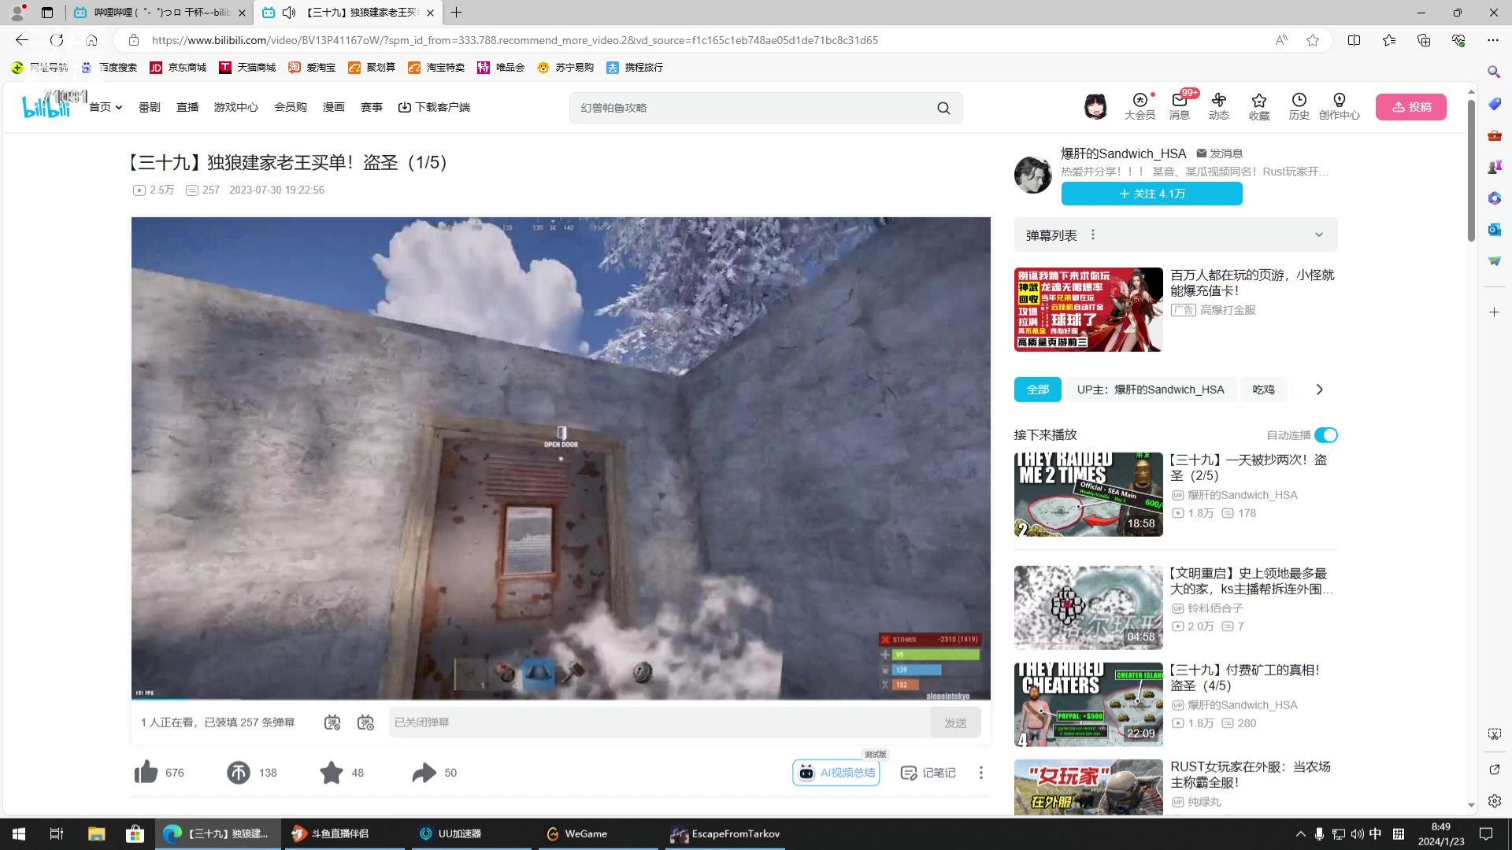The width and height of the screenshot is (1512, 850).
Task: Favorite the video with star icon
Action: click(x=332, y=773)
